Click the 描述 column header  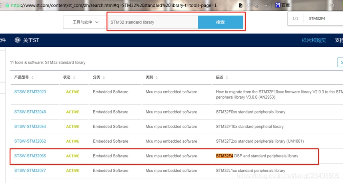click(219, 77)
